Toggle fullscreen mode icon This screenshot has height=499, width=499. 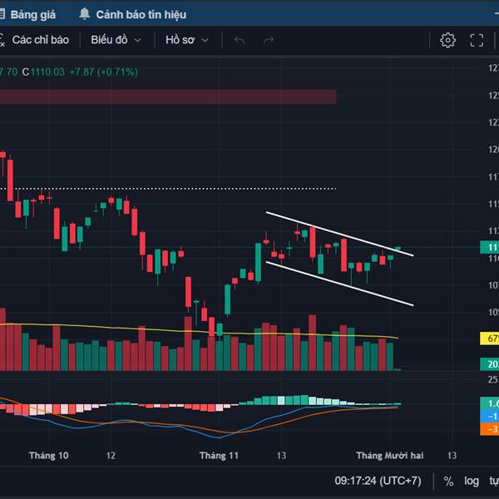tap(477, 41)
